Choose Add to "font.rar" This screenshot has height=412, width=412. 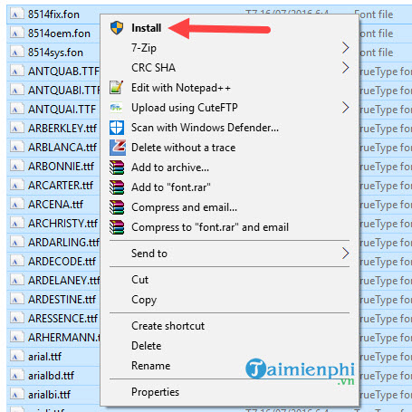(x=171, y=187)
